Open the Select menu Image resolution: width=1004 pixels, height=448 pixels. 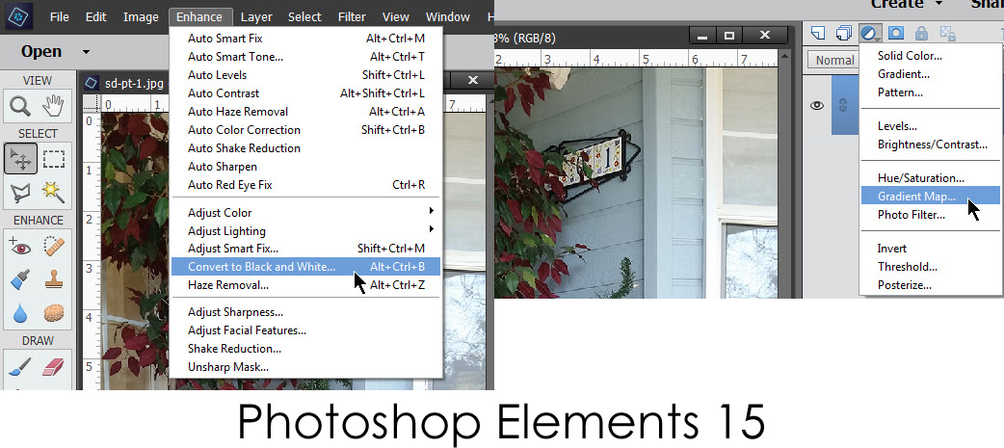(x=304, y=17)
